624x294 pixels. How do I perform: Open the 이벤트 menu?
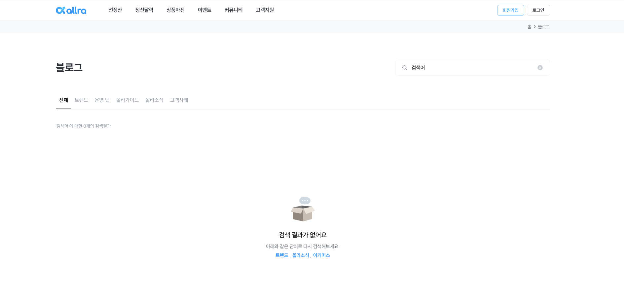204,10
